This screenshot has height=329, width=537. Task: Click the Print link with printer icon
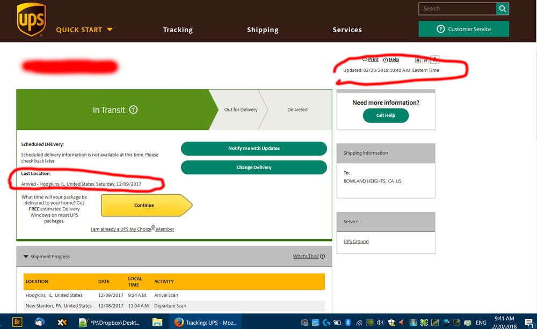pos(371,60)
